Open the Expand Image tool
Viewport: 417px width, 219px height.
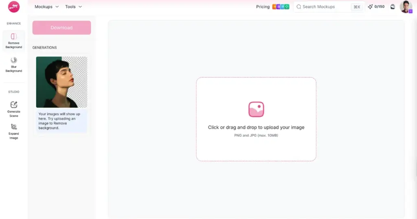pos(14,131)
